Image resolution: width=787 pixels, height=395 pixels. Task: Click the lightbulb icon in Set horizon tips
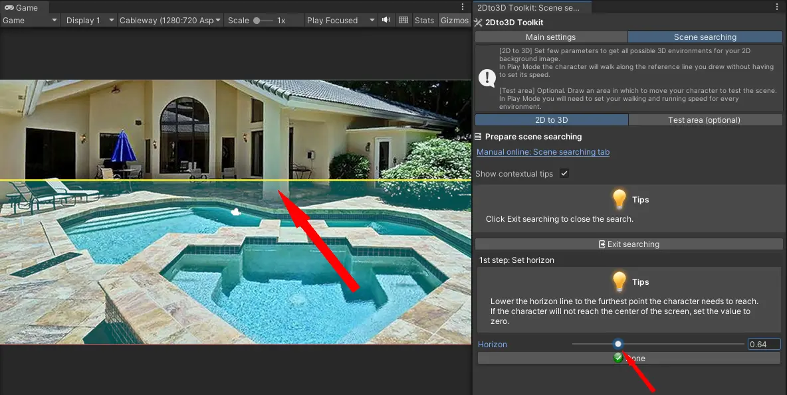coord(619,281)
